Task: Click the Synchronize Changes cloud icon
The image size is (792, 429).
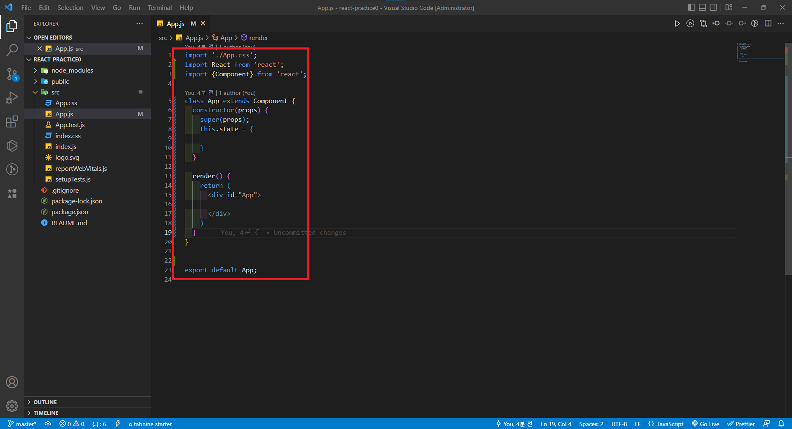Action: point(48,424)
